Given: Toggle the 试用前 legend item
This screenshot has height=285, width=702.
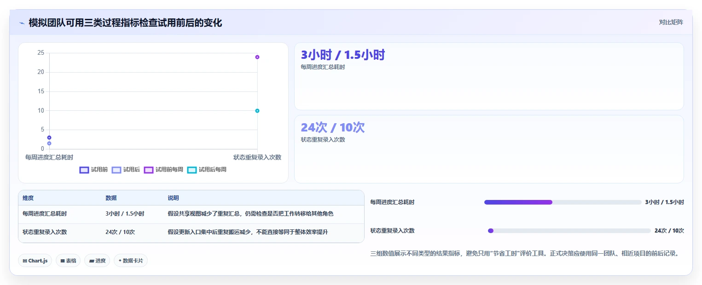Looking at the screenshot, I should pos(93,170).
